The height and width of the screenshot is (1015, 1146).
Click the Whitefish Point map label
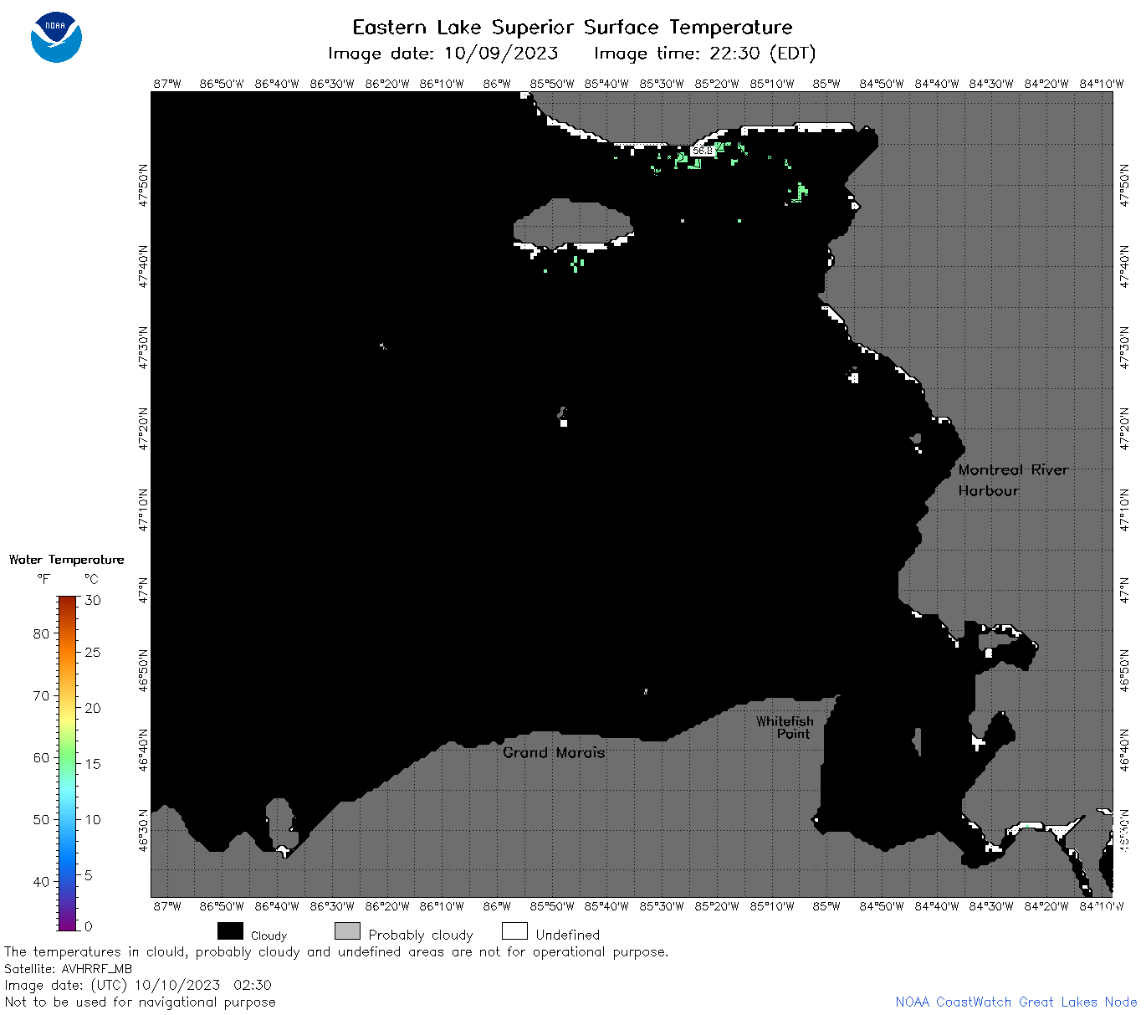(785, 727)
